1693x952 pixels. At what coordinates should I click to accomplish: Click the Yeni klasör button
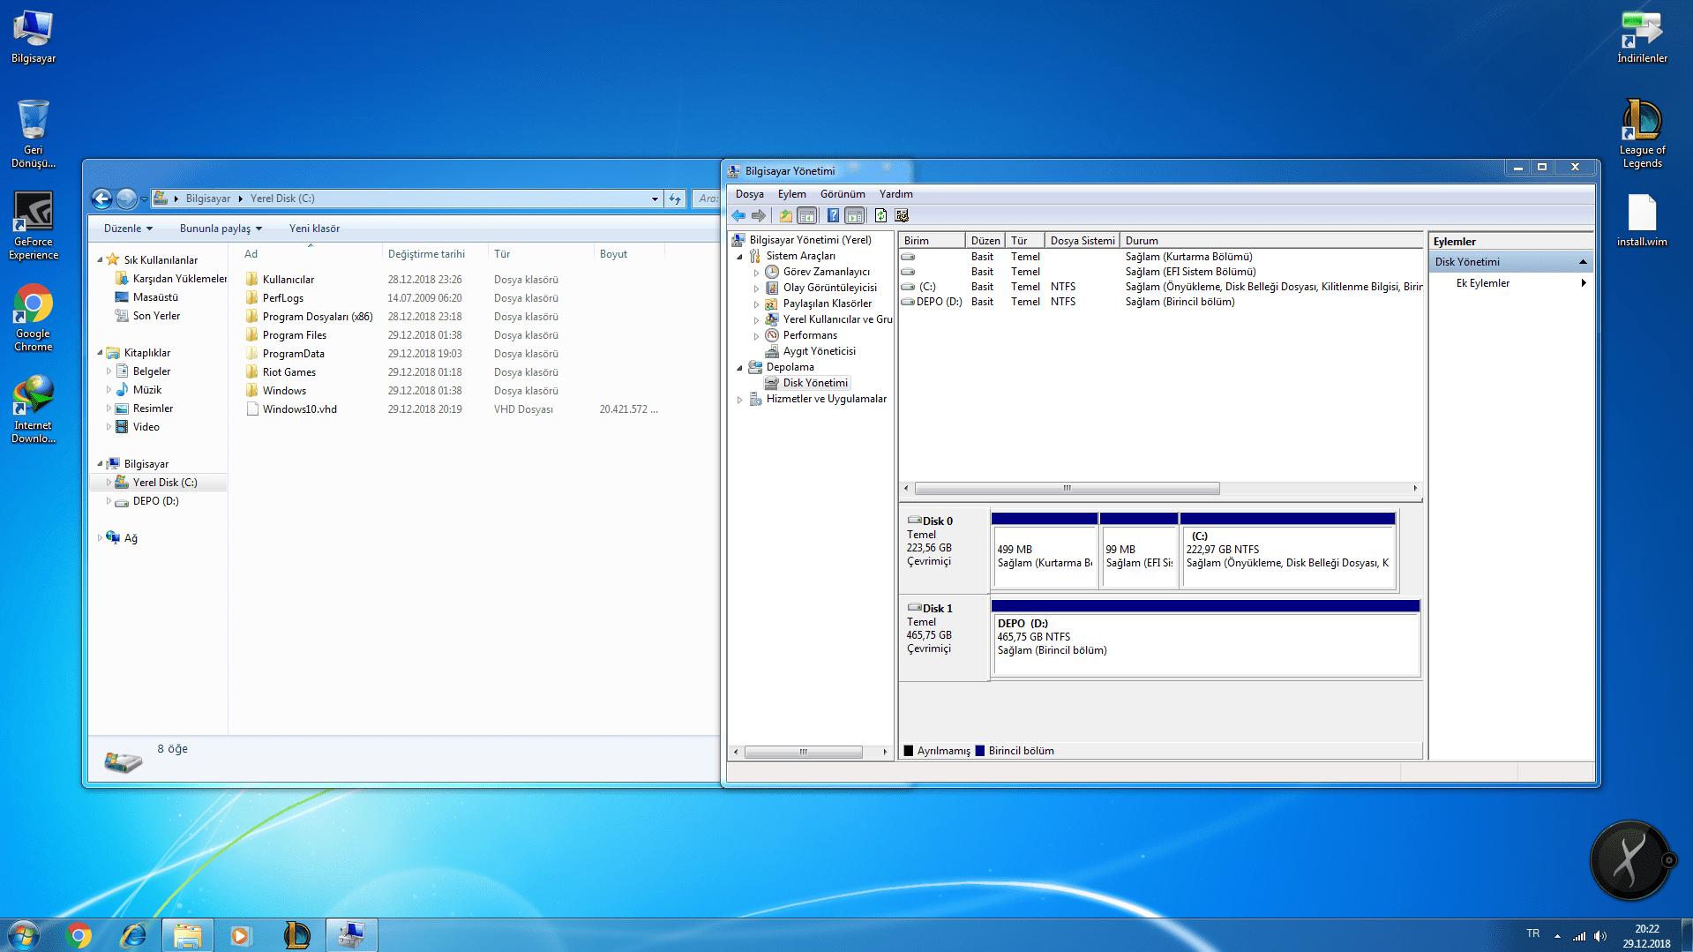coord(314,229)
